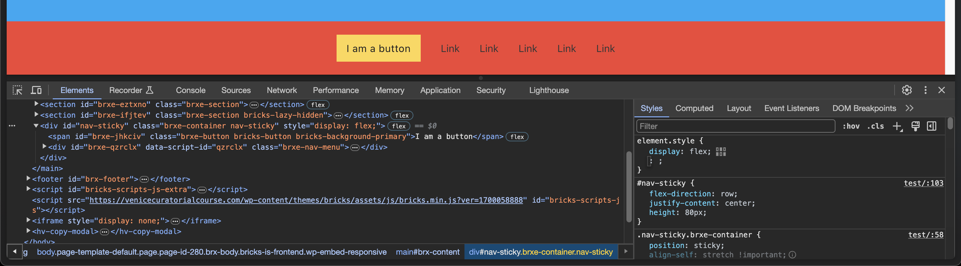This screenshot has height=266, width=961.
Task: Toggle the computed styles sidebar icon
Action: pyautogui.click(x=932, y=126)
